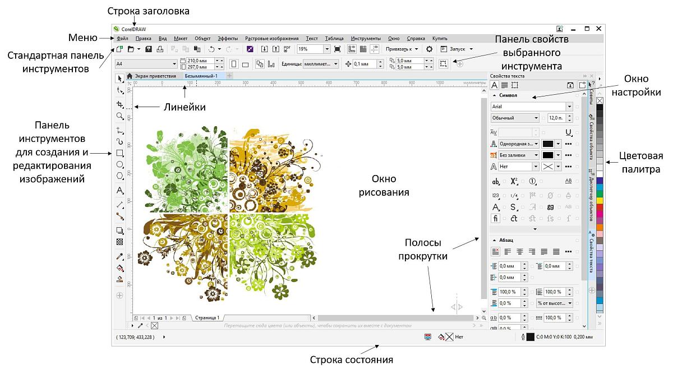Image resolution: width=673 pixels, height=373 pixels.
Task: Open the Диспетчер объектов docker tab
Action: coord(592,196)
